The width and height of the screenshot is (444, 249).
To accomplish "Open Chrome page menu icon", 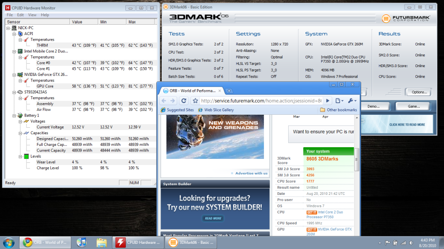I will point(339,100).
